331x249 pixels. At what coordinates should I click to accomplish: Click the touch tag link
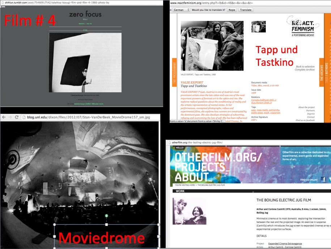pos(267,113)
